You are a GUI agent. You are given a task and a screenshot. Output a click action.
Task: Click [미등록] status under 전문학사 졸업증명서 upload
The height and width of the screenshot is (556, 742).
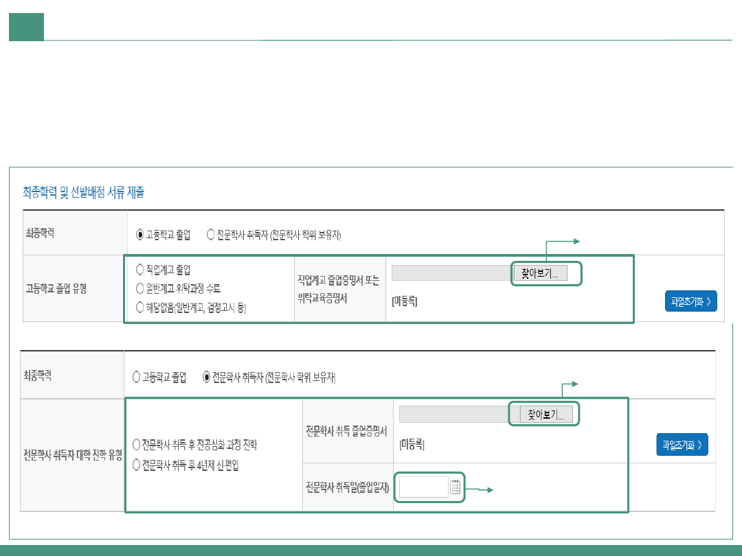pyautogui.click(x=412, y=445)
